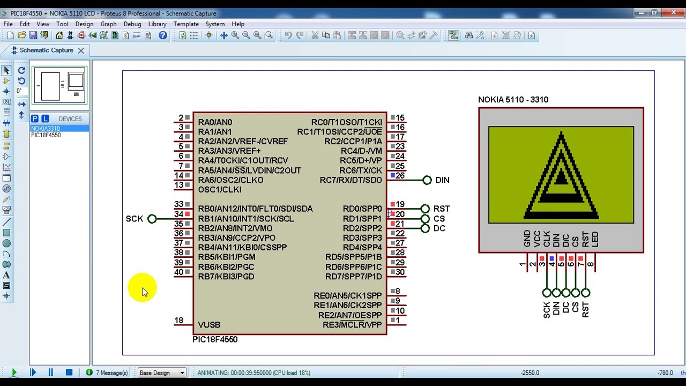This screenshot has width=686, height=386.
Task: Click the New Sheet icon
Action: coord(494,35)
